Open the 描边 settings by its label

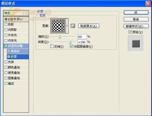(11, 83)
